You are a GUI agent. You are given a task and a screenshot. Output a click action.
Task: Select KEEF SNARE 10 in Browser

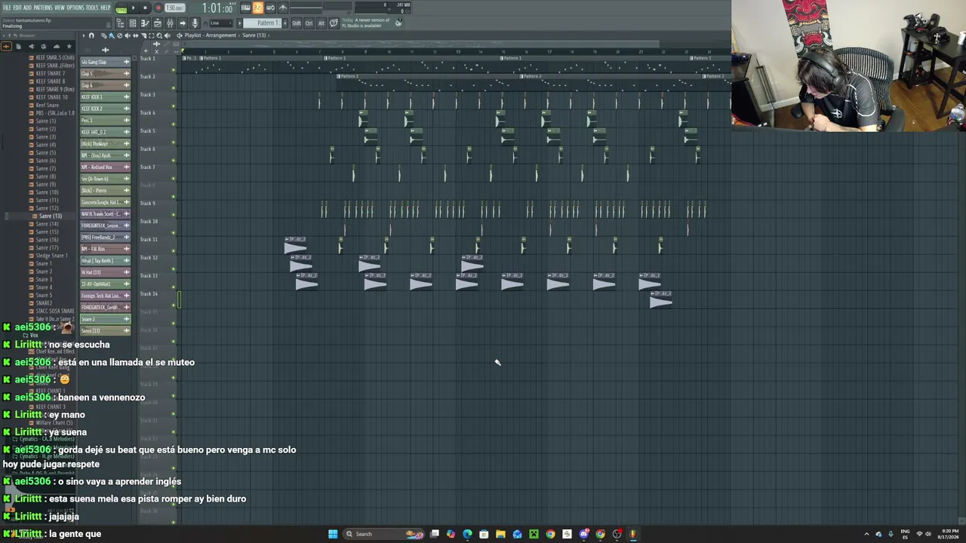(x=51, y=97)
